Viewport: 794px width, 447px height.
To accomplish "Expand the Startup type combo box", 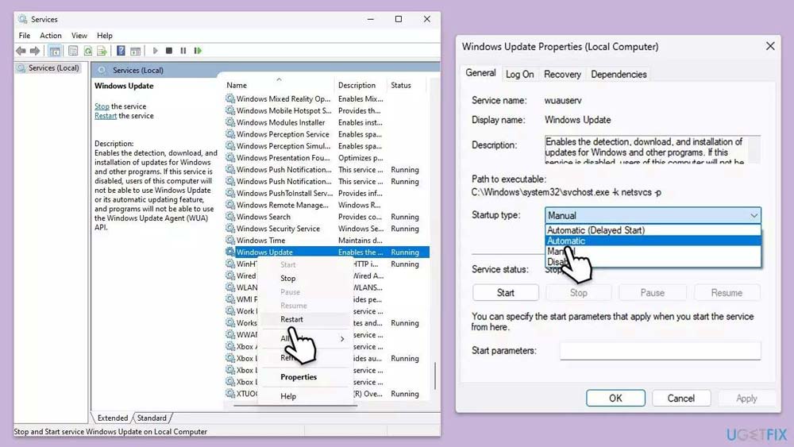I will (x=653, y=215).
